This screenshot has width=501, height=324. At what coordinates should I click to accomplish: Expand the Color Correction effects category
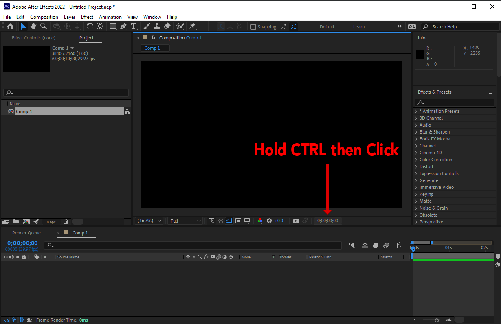(x=435, y=159)
